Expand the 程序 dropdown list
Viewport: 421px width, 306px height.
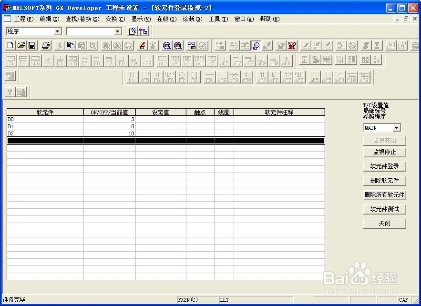coord(58,31)
